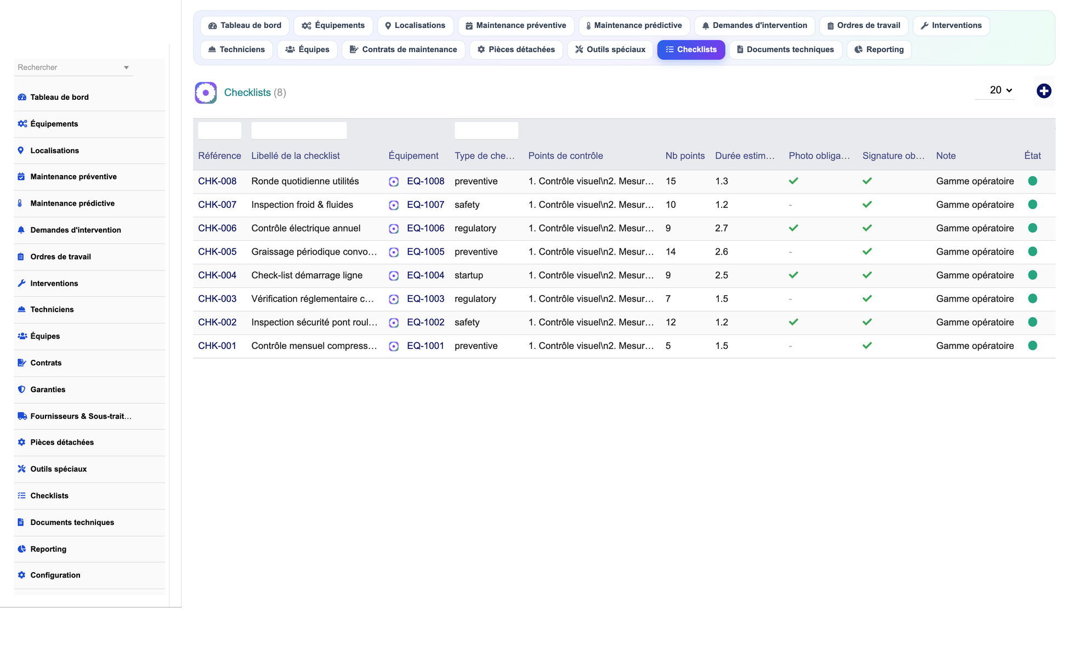This screenshot has width=1067, height=661.
Task: Toggle the Photo obligatoire check for CHK-008
Action: point(793,181)
